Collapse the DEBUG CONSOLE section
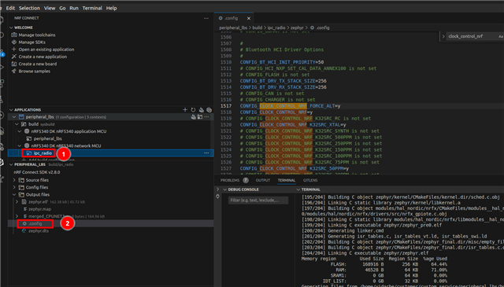Viewport: 504px width, 287px height. click(x=224, y=189)
